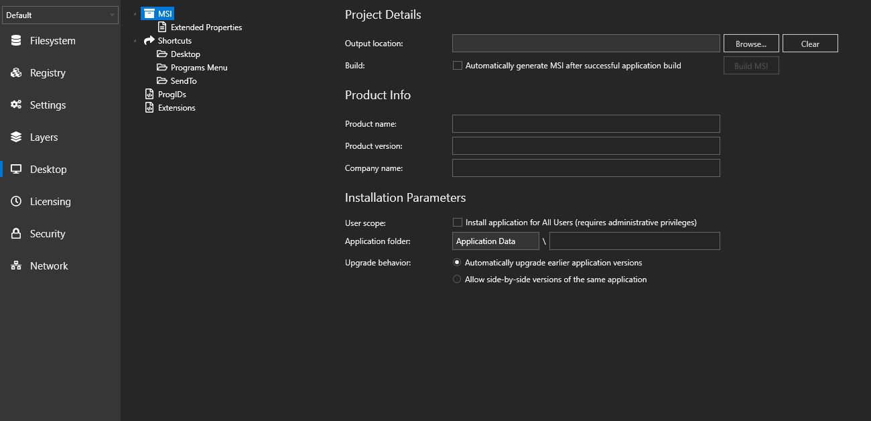Select Allow side-by-side versions option
Screen dimensions: 871x421
457,280
